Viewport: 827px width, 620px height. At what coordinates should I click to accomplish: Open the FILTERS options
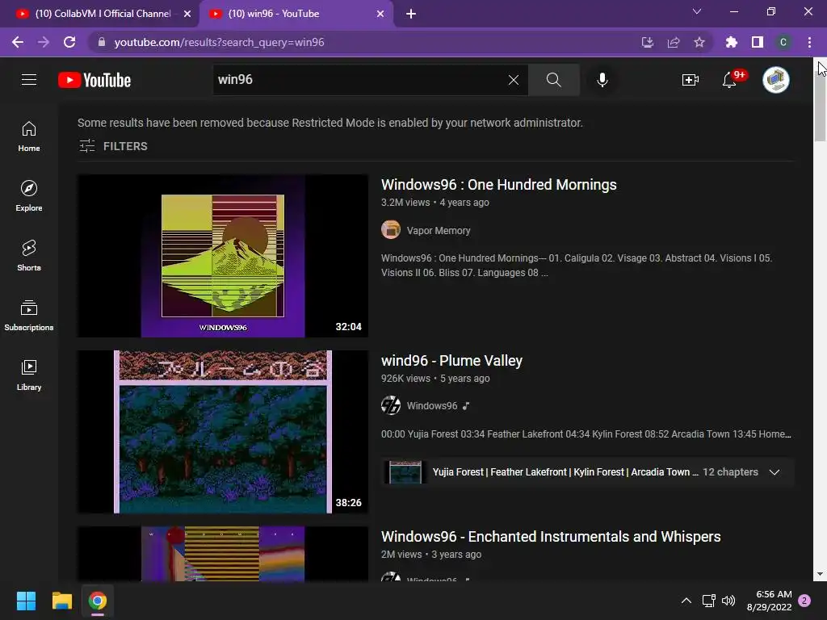click(x=113, y=146)
